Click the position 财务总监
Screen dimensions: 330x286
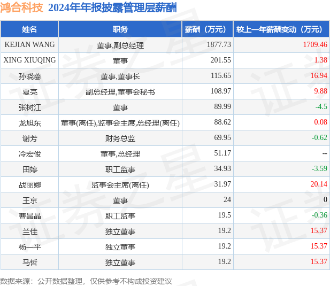120,138
